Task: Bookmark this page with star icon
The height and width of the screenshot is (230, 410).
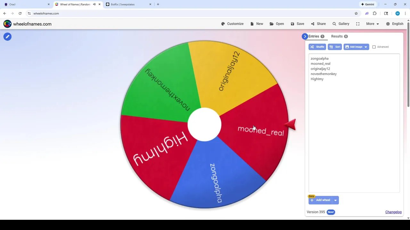Action: (356, 13)
